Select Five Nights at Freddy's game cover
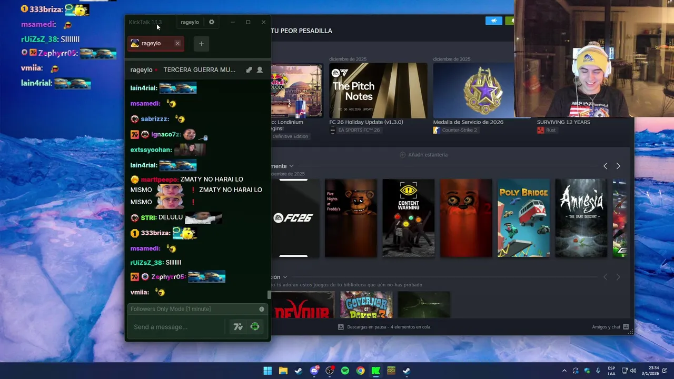The width and height of the screenshot is (674, 379). pyautogui.click(x=351, y=218)
